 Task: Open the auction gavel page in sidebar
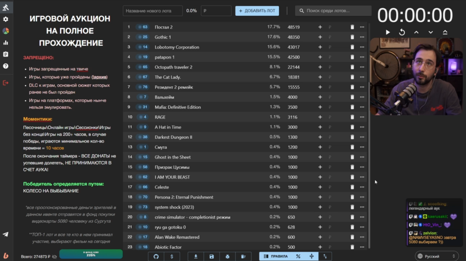click(6, 7)
